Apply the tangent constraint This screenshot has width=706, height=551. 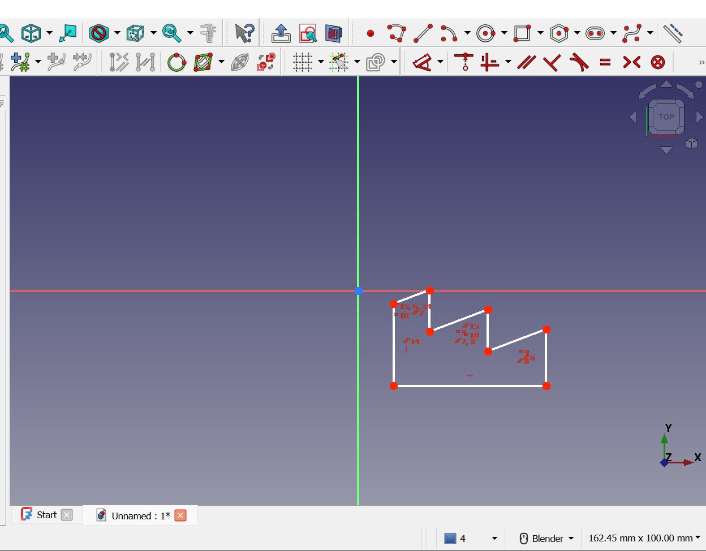579,62
